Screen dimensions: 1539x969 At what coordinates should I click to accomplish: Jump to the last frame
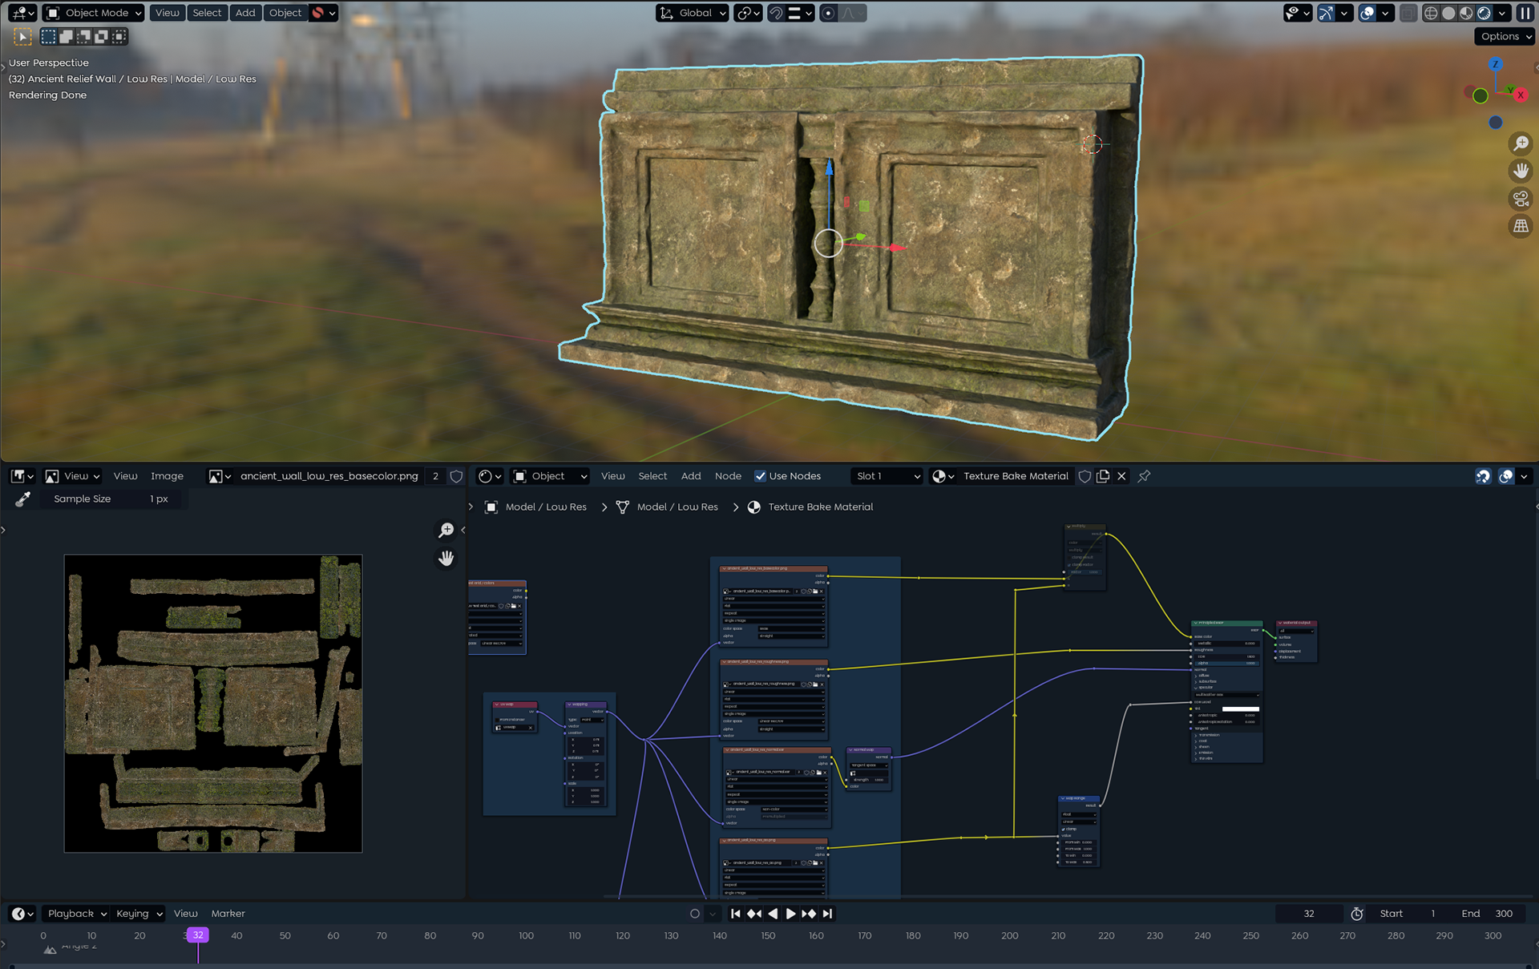pyautogui.click(x=828, y=914)
